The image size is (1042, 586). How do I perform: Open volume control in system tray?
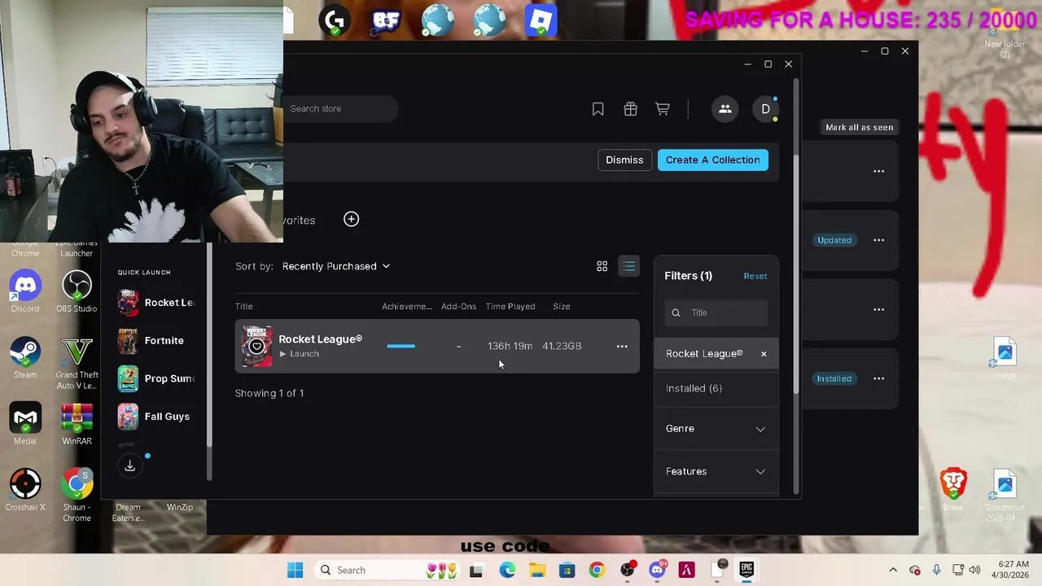tap(976, 571)
